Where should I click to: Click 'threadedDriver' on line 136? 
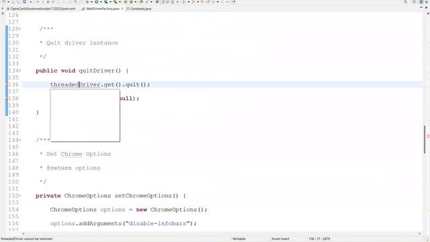click(75, 85)
